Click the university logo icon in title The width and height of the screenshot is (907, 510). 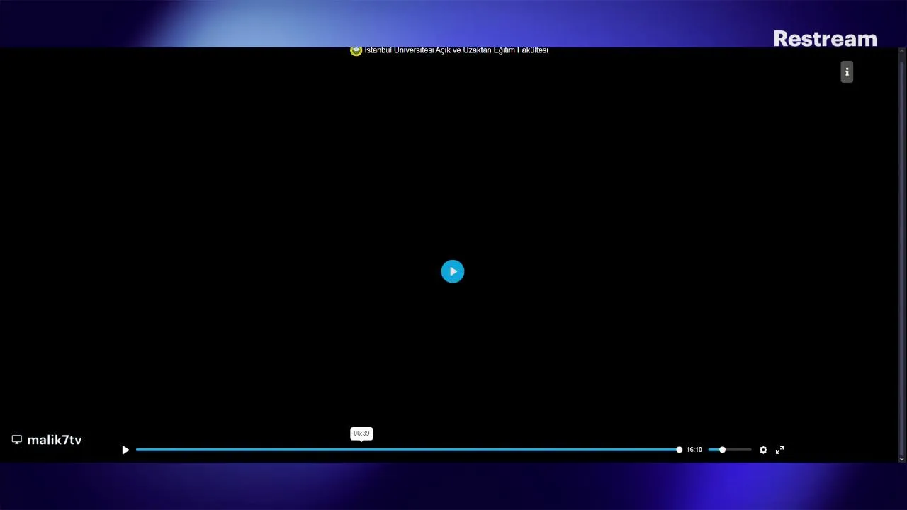pyautogui.click(x=356, y=50)
